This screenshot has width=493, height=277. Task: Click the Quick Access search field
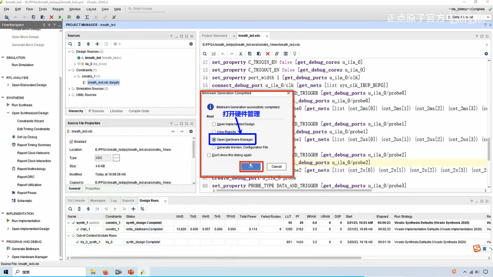pos(146,9)
